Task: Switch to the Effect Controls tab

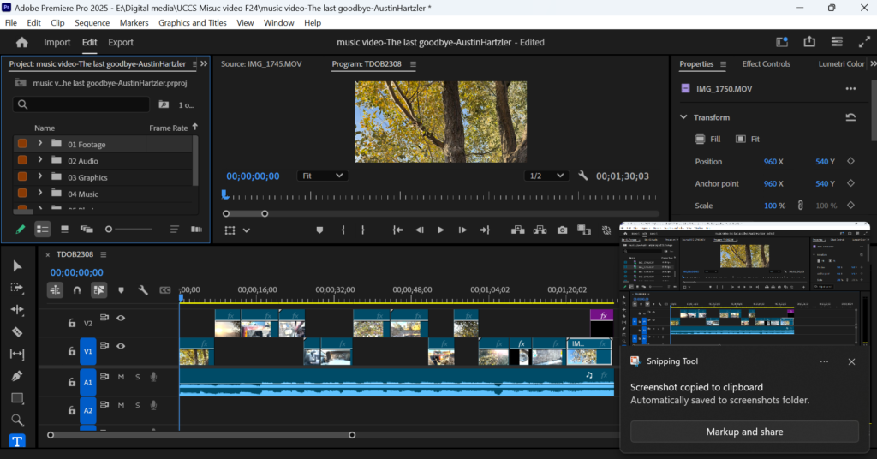Action: pyautogui.click(x=766, y=64)
